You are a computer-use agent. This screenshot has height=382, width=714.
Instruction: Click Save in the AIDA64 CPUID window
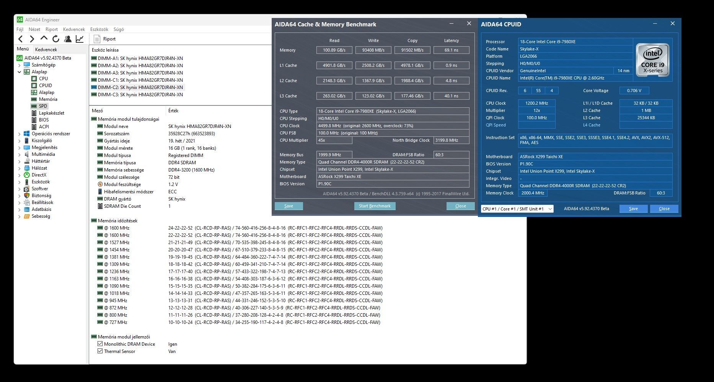tap(633, 209)
